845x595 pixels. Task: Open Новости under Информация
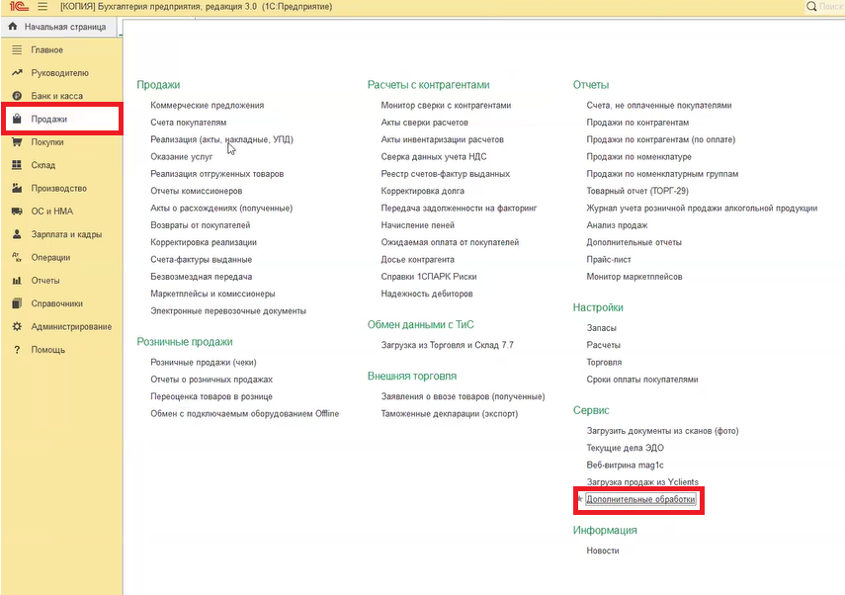603,551
